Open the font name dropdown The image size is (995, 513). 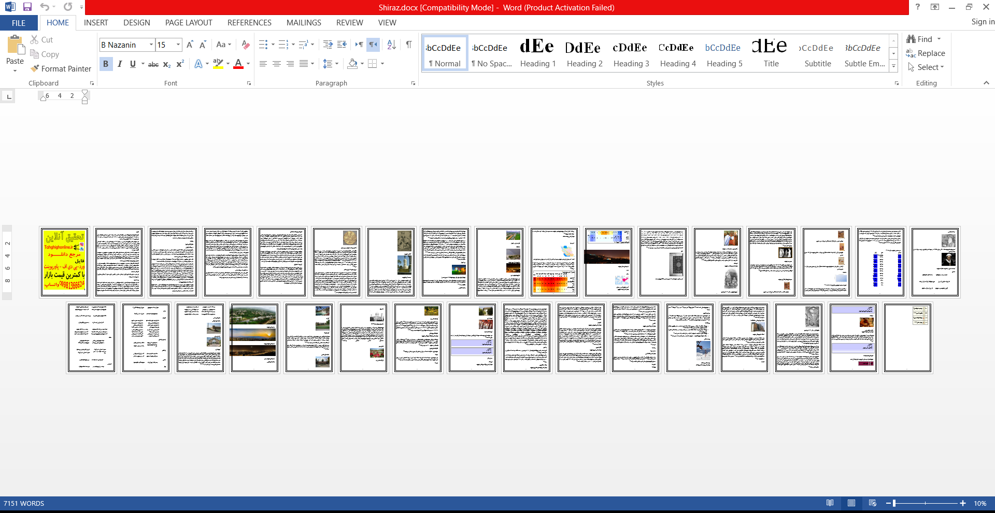[151, 45]
